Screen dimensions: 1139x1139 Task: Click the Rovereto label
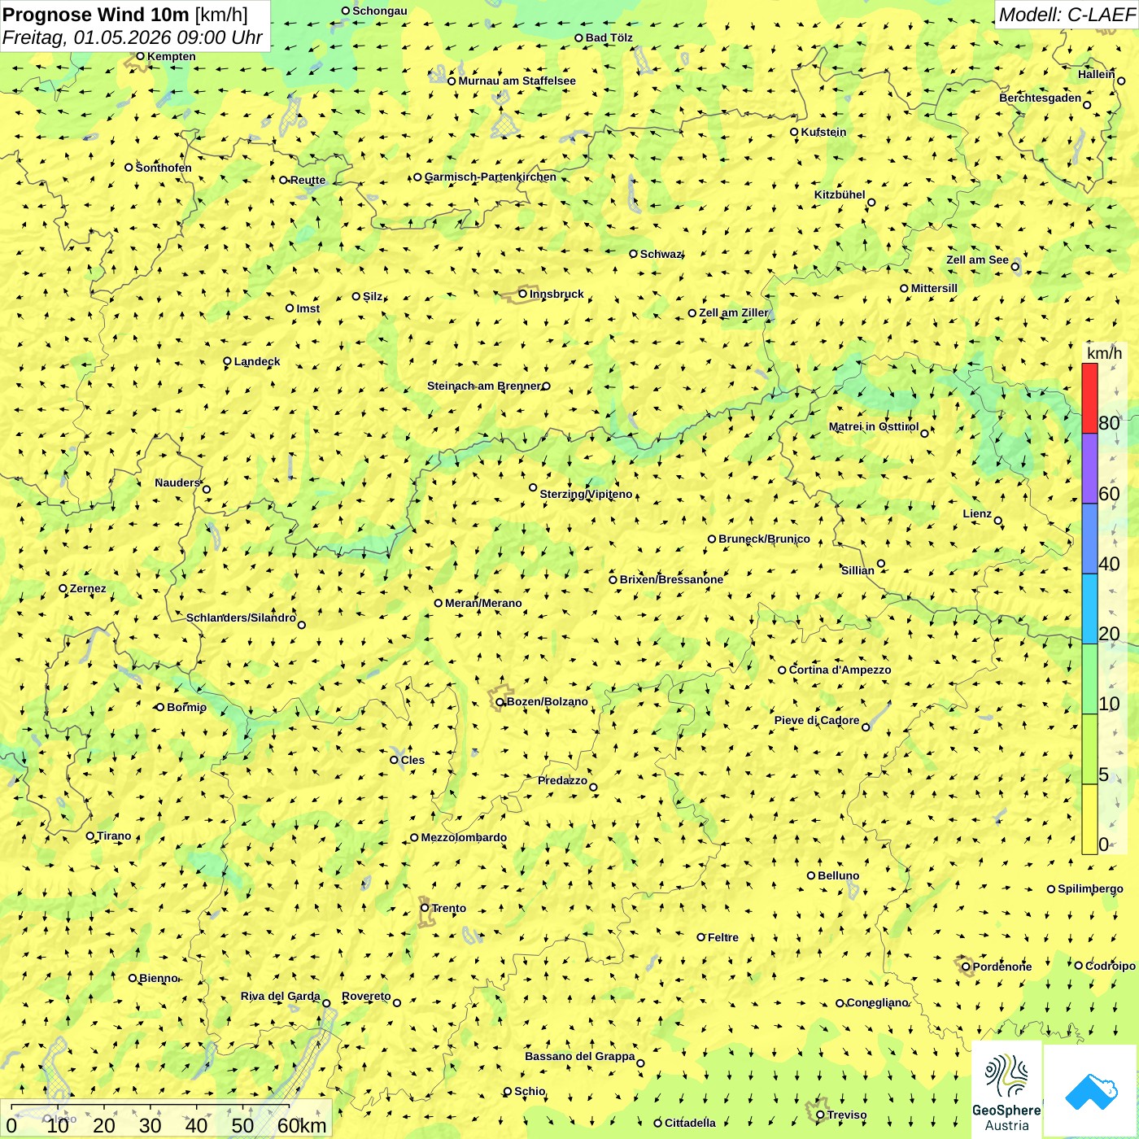pos(366,996)
